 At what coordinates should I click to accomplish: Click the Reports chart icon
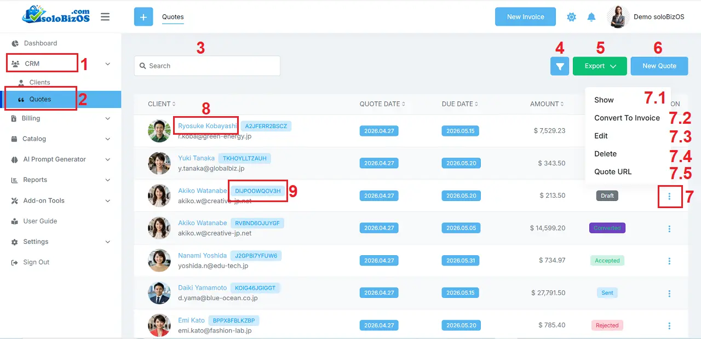pyautogui.click(x=15, y=180)
